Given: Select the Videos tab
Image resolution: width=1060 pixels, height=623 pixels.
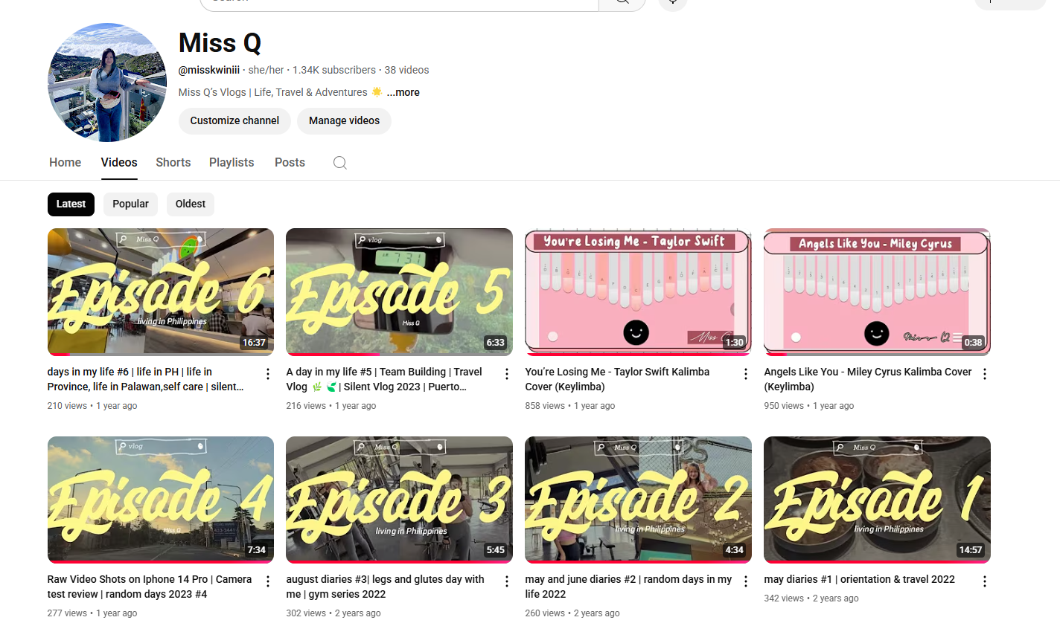Looking at the screenshot, I should click(x=119, y=162).
